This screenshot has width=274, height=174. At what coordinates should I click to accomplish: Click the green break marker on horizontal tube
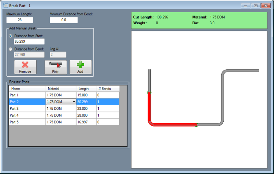pos(197,125)
